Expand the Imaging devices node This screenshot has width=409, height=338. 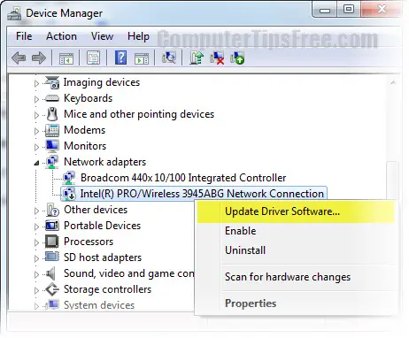click(36, 83)
